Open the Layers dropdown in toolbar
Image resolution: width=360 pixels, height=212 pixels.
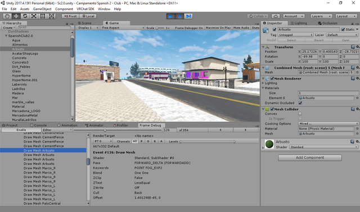point(321,16)
